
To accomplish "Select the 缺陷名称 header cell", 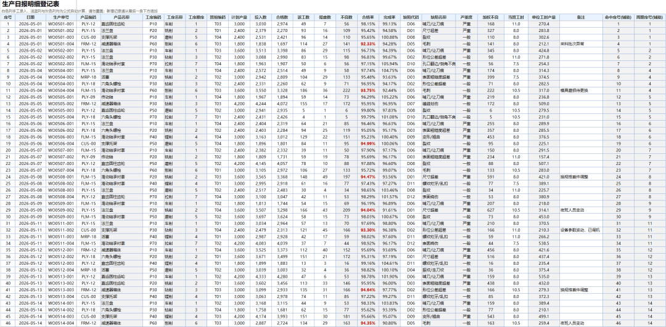I will point(438,17).
